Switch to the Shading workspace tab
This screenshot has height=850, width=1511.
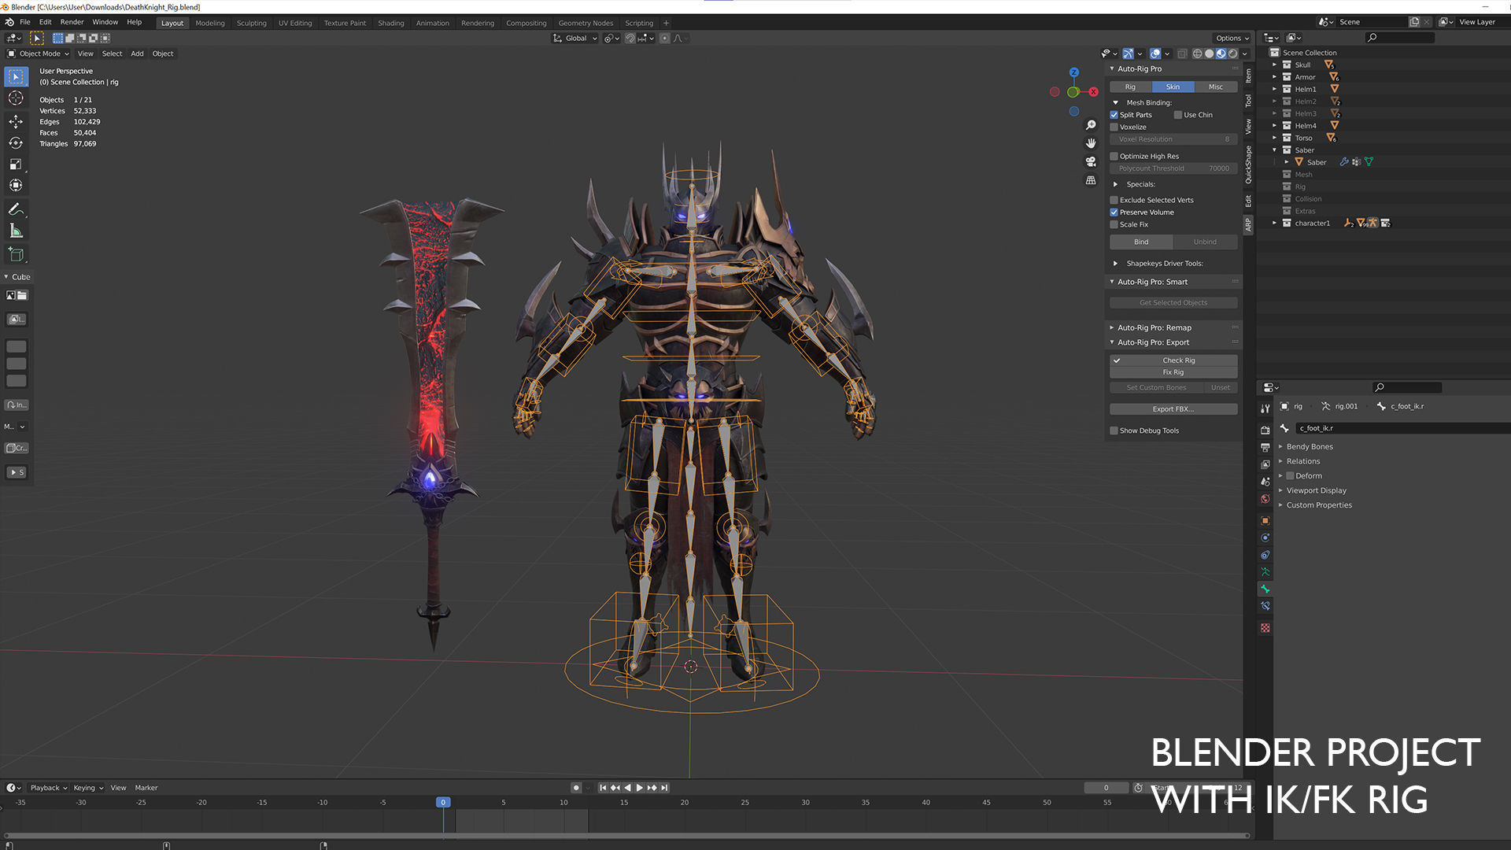(x=391, y=23)
